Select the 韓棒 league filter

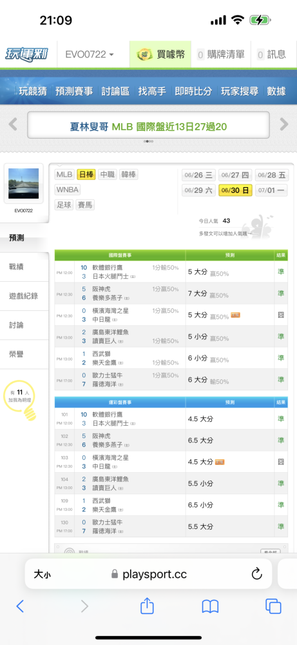point(129,174)
